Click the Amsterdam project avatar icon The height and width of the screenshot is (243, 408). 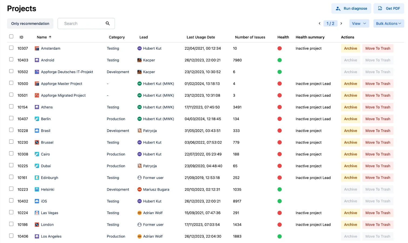37,48
